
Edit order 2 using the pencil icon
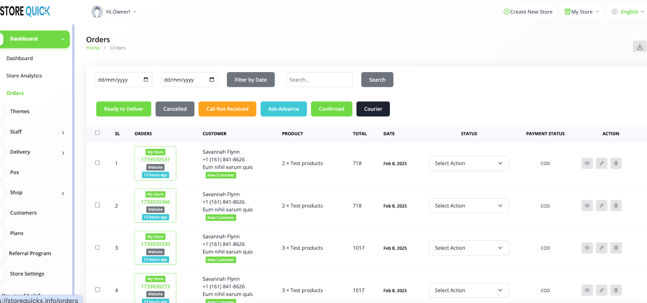point(602,206)
